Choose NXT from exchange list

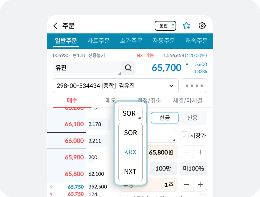point(130,171)
